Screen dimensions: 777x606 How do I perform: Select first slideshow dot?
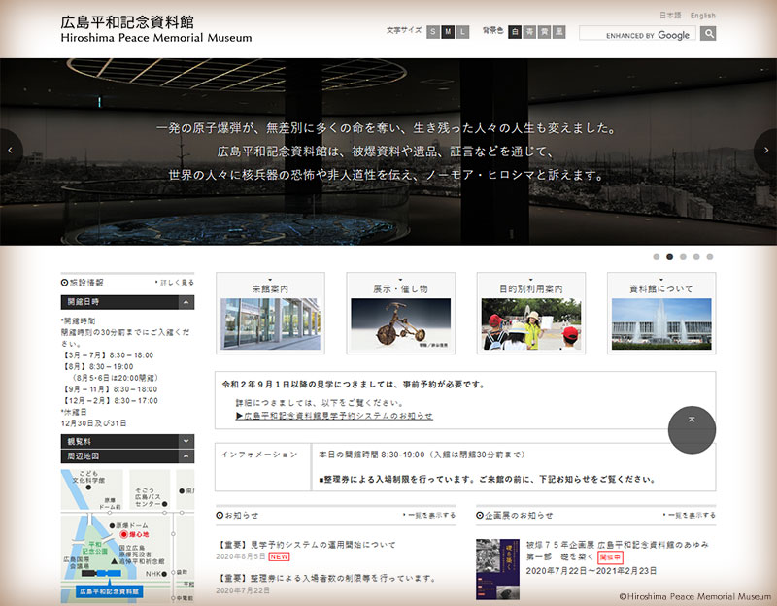(x=657, y=256)
